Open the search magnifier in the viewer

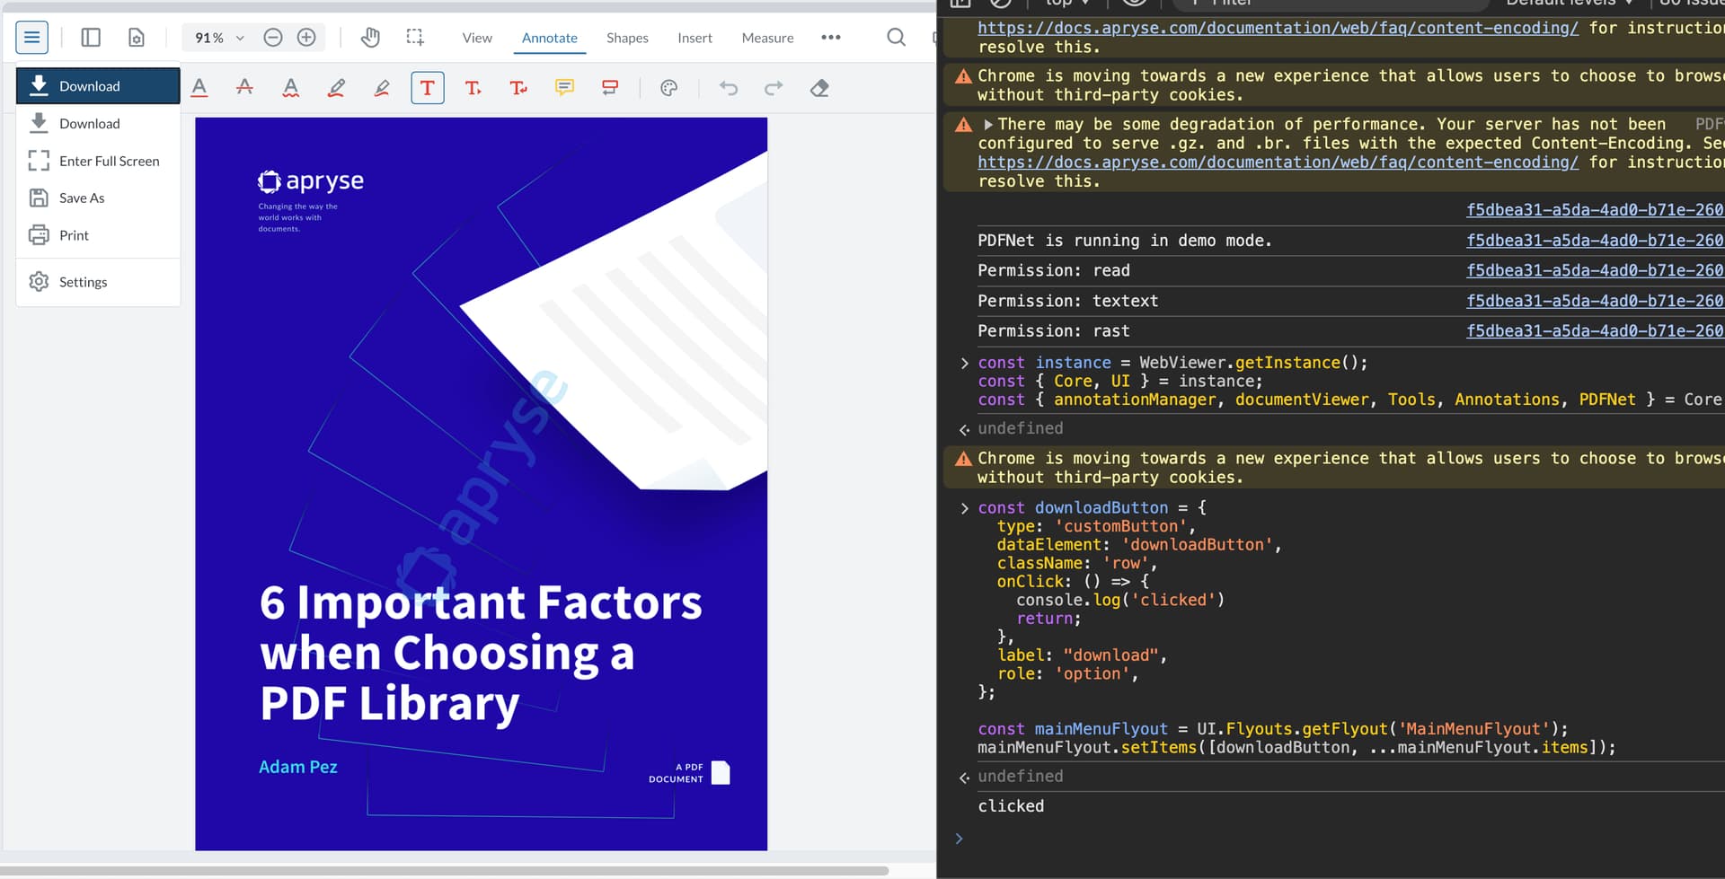point(896,38)
